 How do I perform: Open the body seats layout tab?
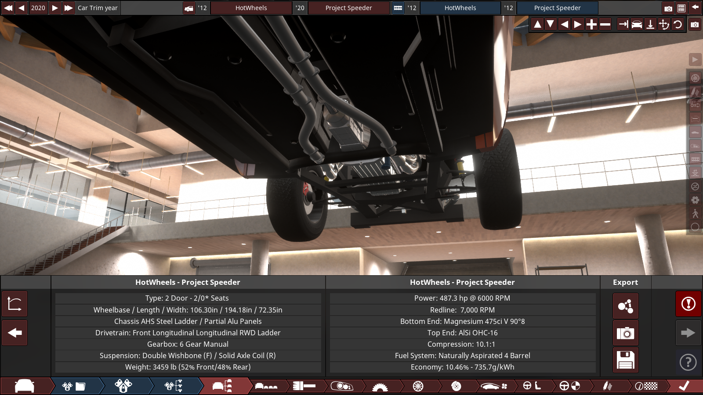pos(266,386)
